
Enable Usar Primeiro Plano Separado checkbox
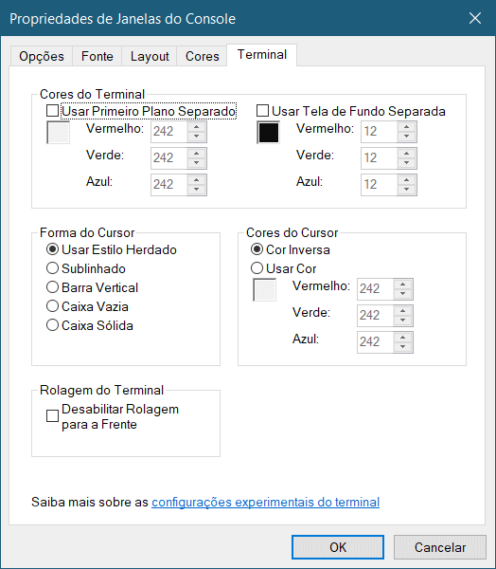click(x=53, y=111)
